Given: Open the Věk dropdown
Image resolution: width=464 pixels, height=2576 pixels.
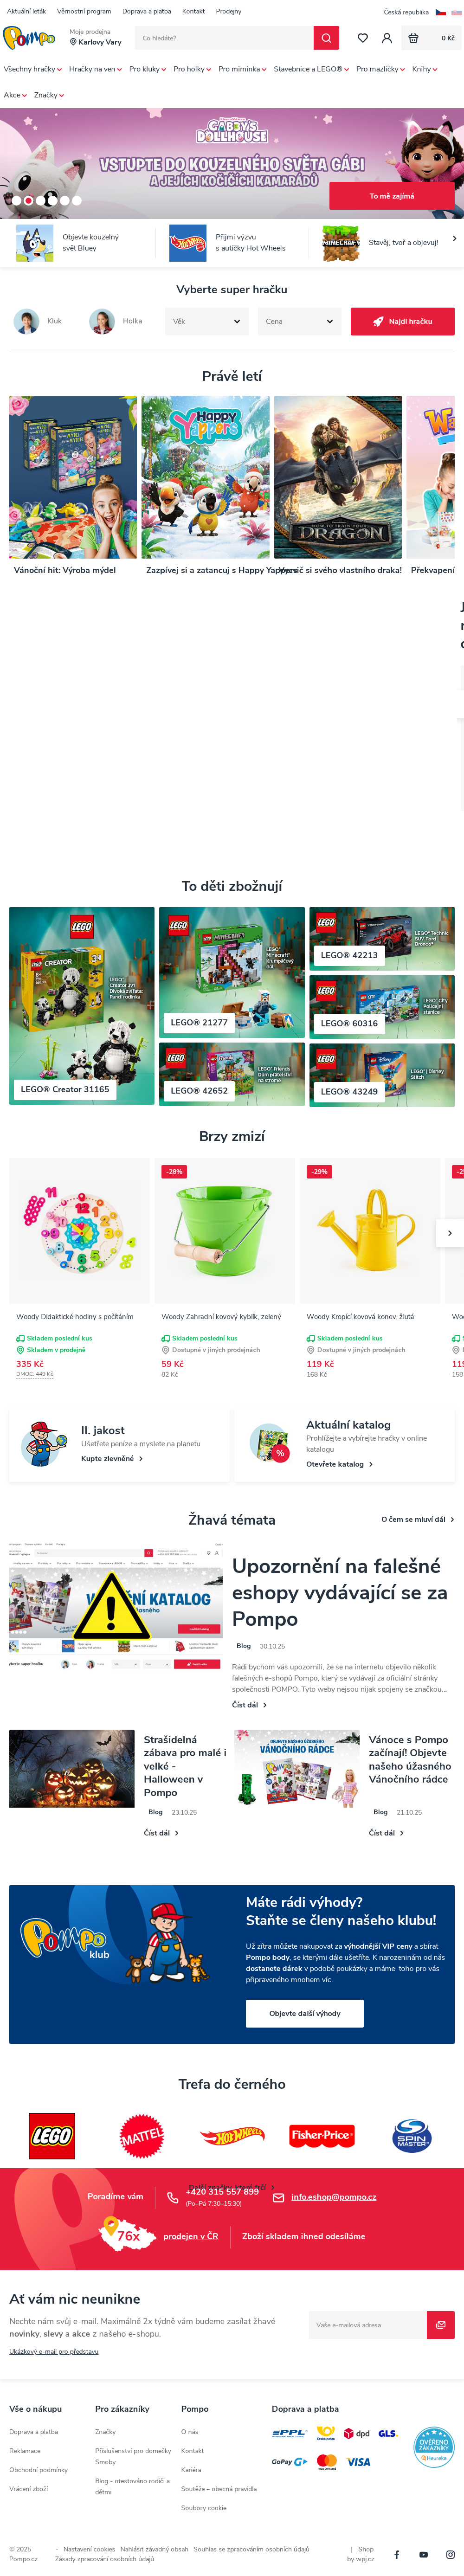Looking at the screenshot, I should coord(207,321).
